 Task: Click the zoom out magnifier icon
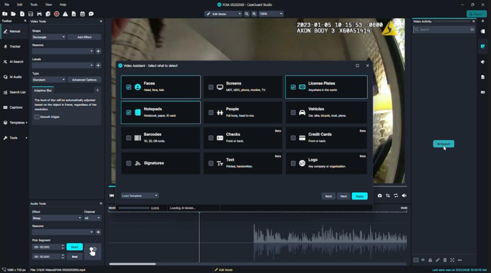247,14
